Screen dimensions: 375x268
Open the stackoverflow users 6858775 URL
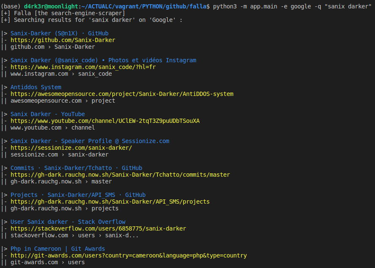pyautogui.click(x=98, y=228)
